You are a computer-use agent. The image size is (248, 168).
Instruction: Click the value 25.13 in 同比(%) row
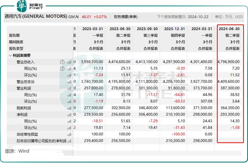(x=126, y=69)
